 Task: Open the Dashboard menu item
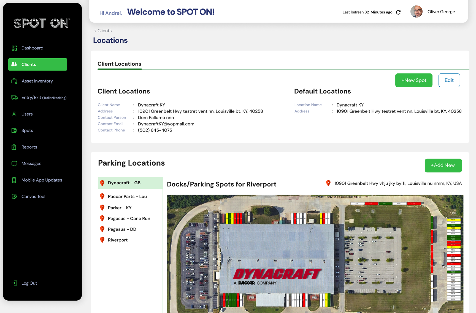[x=32, y=48]
